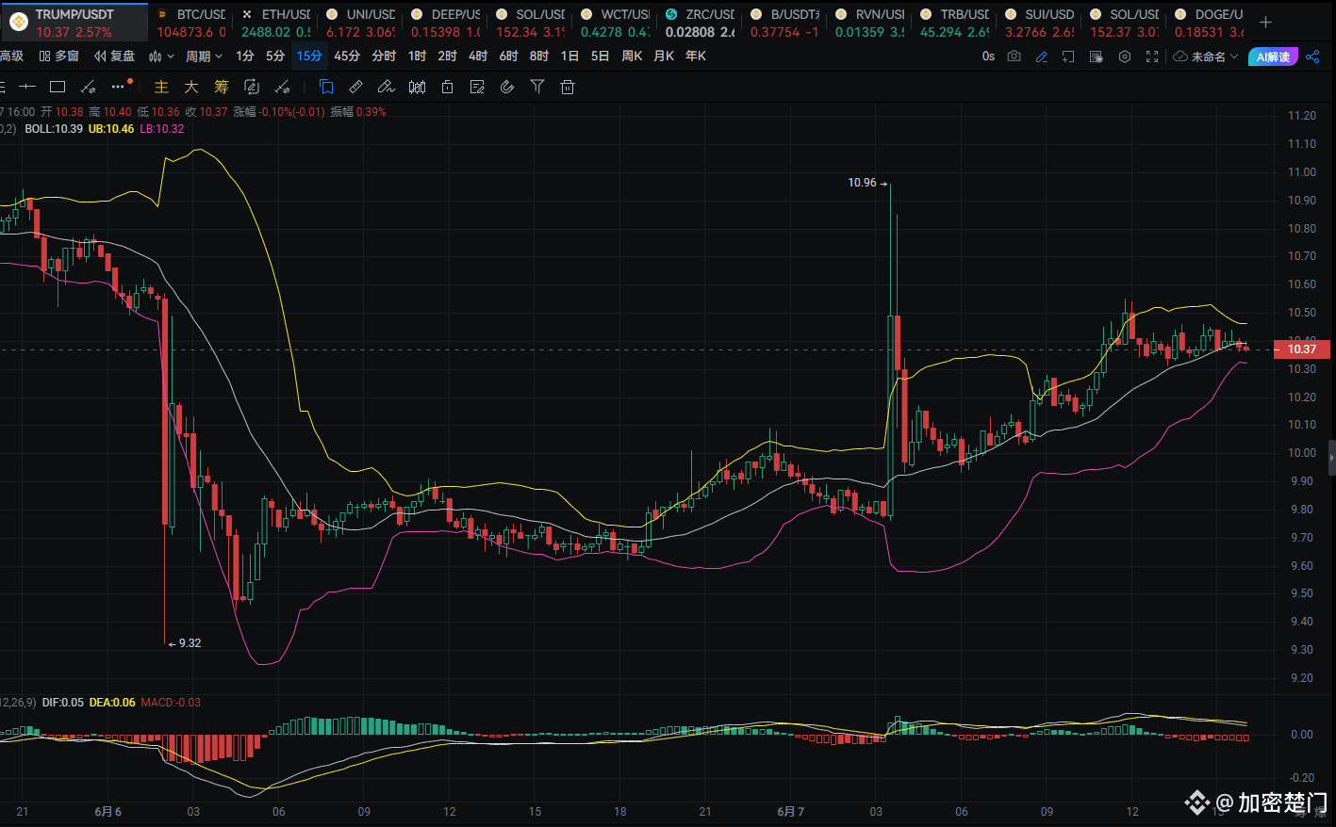Viewport: 1336px width, 827px height.
Task: Click the AI解读 button
Action: coord(1272,57)
